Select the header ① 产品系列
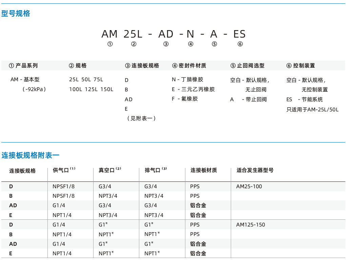The height and width of the screenshot is (260, 346). point(23,66)
